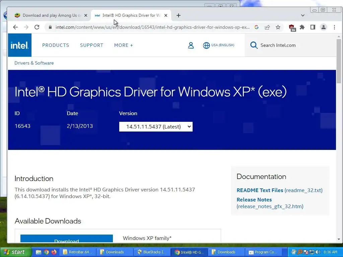
Task: Click the volume speaker tray icon
Action: (318, 252)
